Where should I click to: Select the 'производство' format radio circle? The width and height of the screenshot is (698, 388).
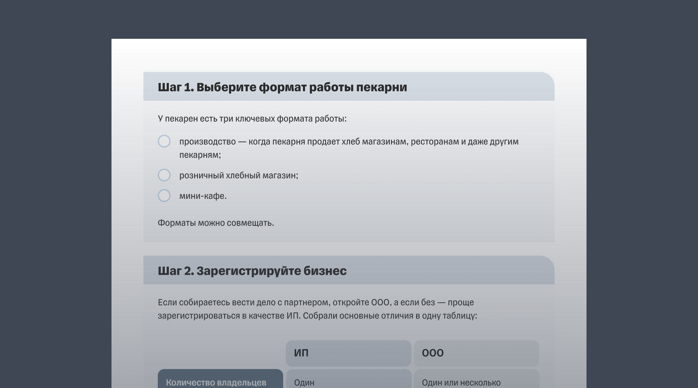point(164,141)
